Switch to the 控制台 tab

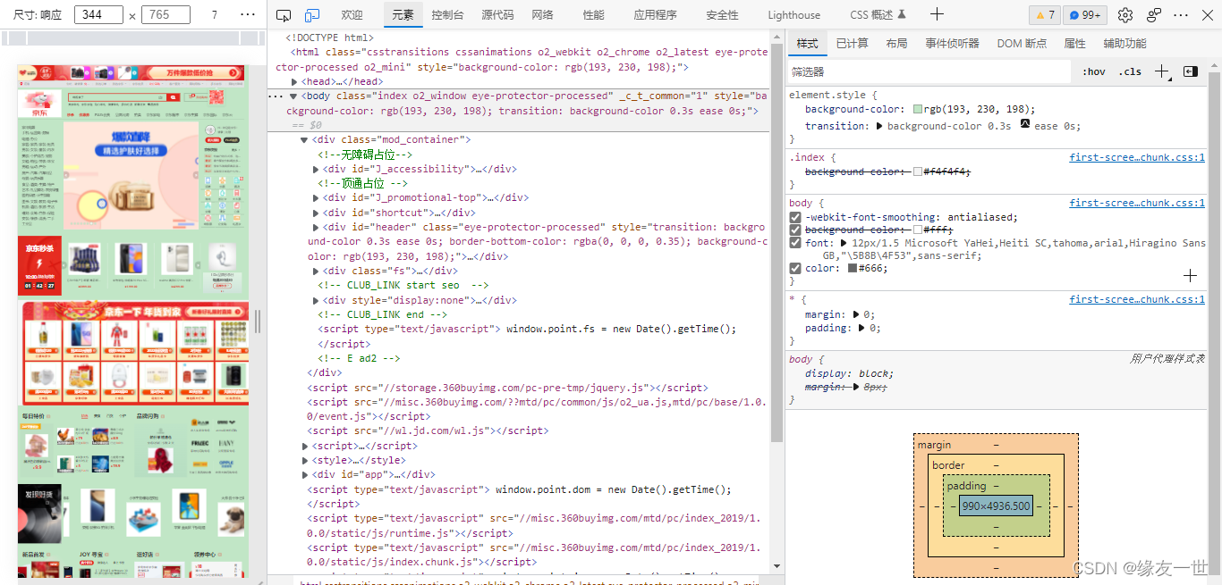pyautogui.click(x=447, y=15)
